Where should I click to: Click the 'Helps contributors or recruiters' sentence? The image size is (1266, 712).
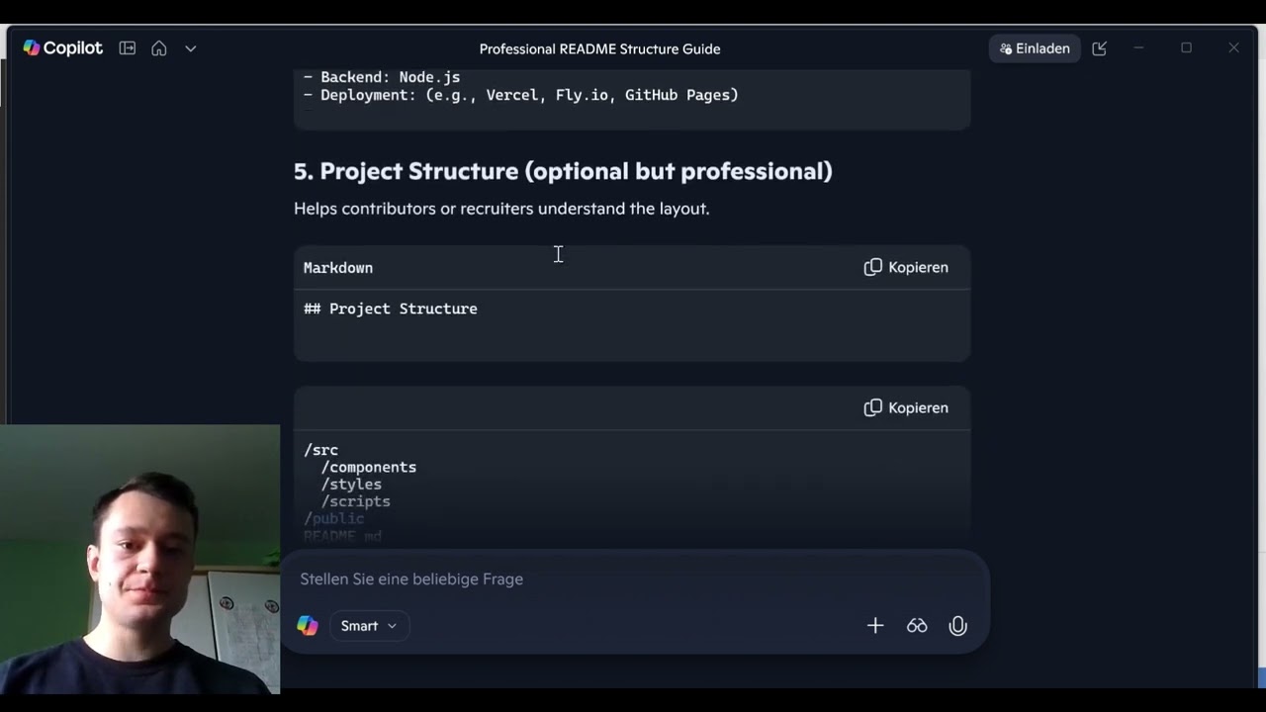(x=501, y=209)
